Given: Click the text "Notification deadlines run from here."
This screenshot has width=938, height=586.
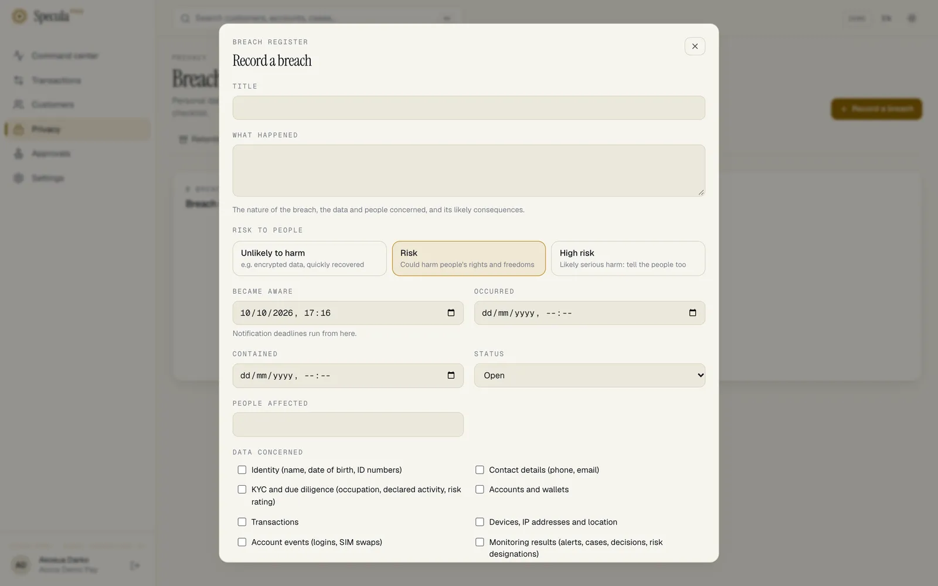Looking at the screenshot, I should tap(294, 333).
